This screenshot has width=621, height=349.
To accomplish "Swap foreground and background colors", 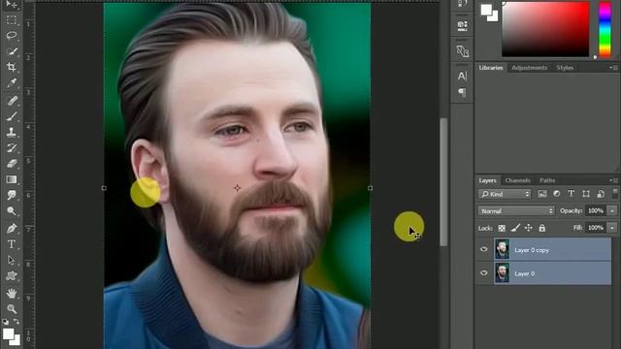I will (16, 321).
